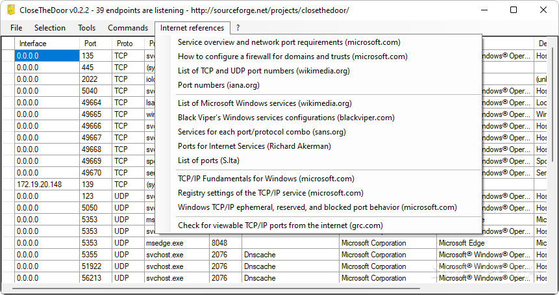The height and width of the screenshot is (295, 559).
Task: Select the svchost.exe cell on port 5355
Action: point(177,255)
